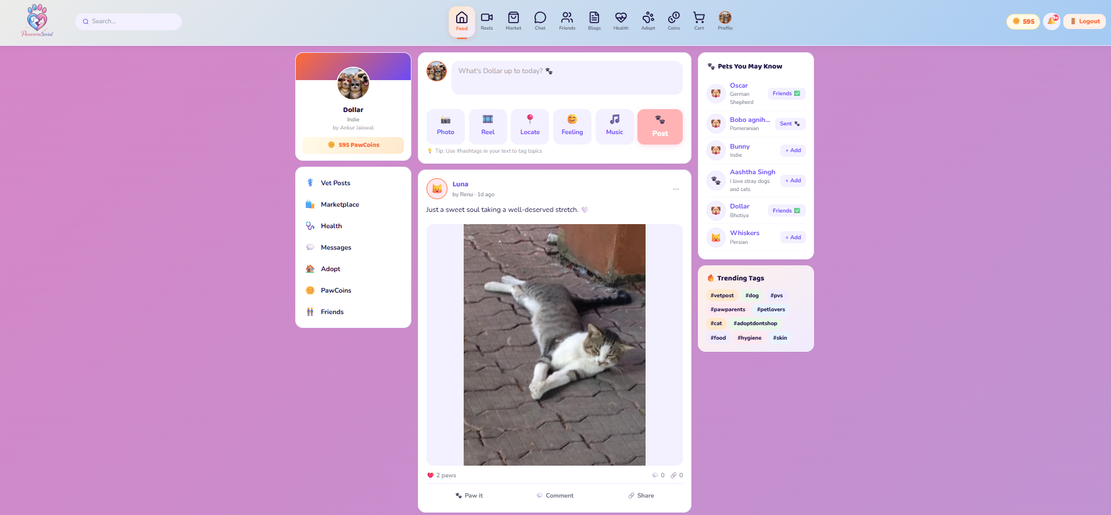The width and height of the screenshot is (1111, 515).
Task: Click Comment on Luna's post
Action: pyautogui.click(x=555, y=496)
